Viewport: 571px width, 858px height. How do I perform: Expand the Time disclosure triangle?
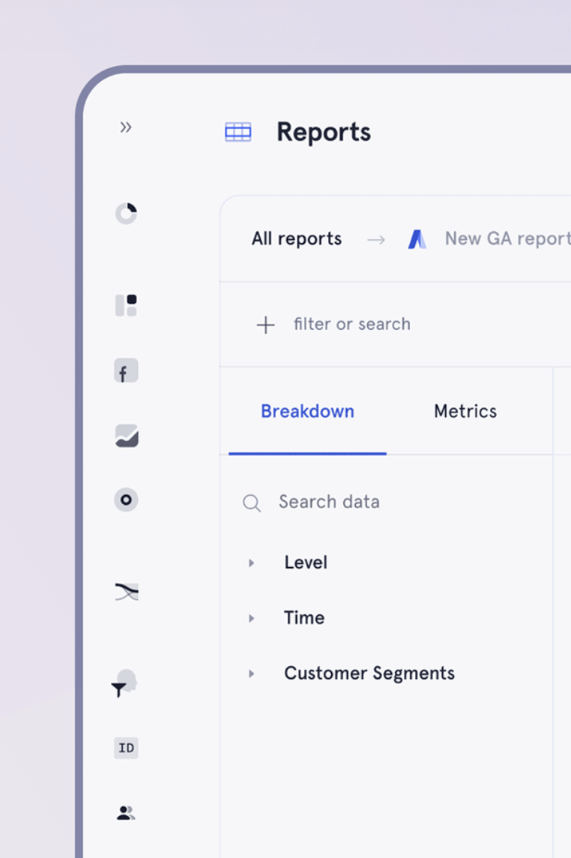coord(252,618)
